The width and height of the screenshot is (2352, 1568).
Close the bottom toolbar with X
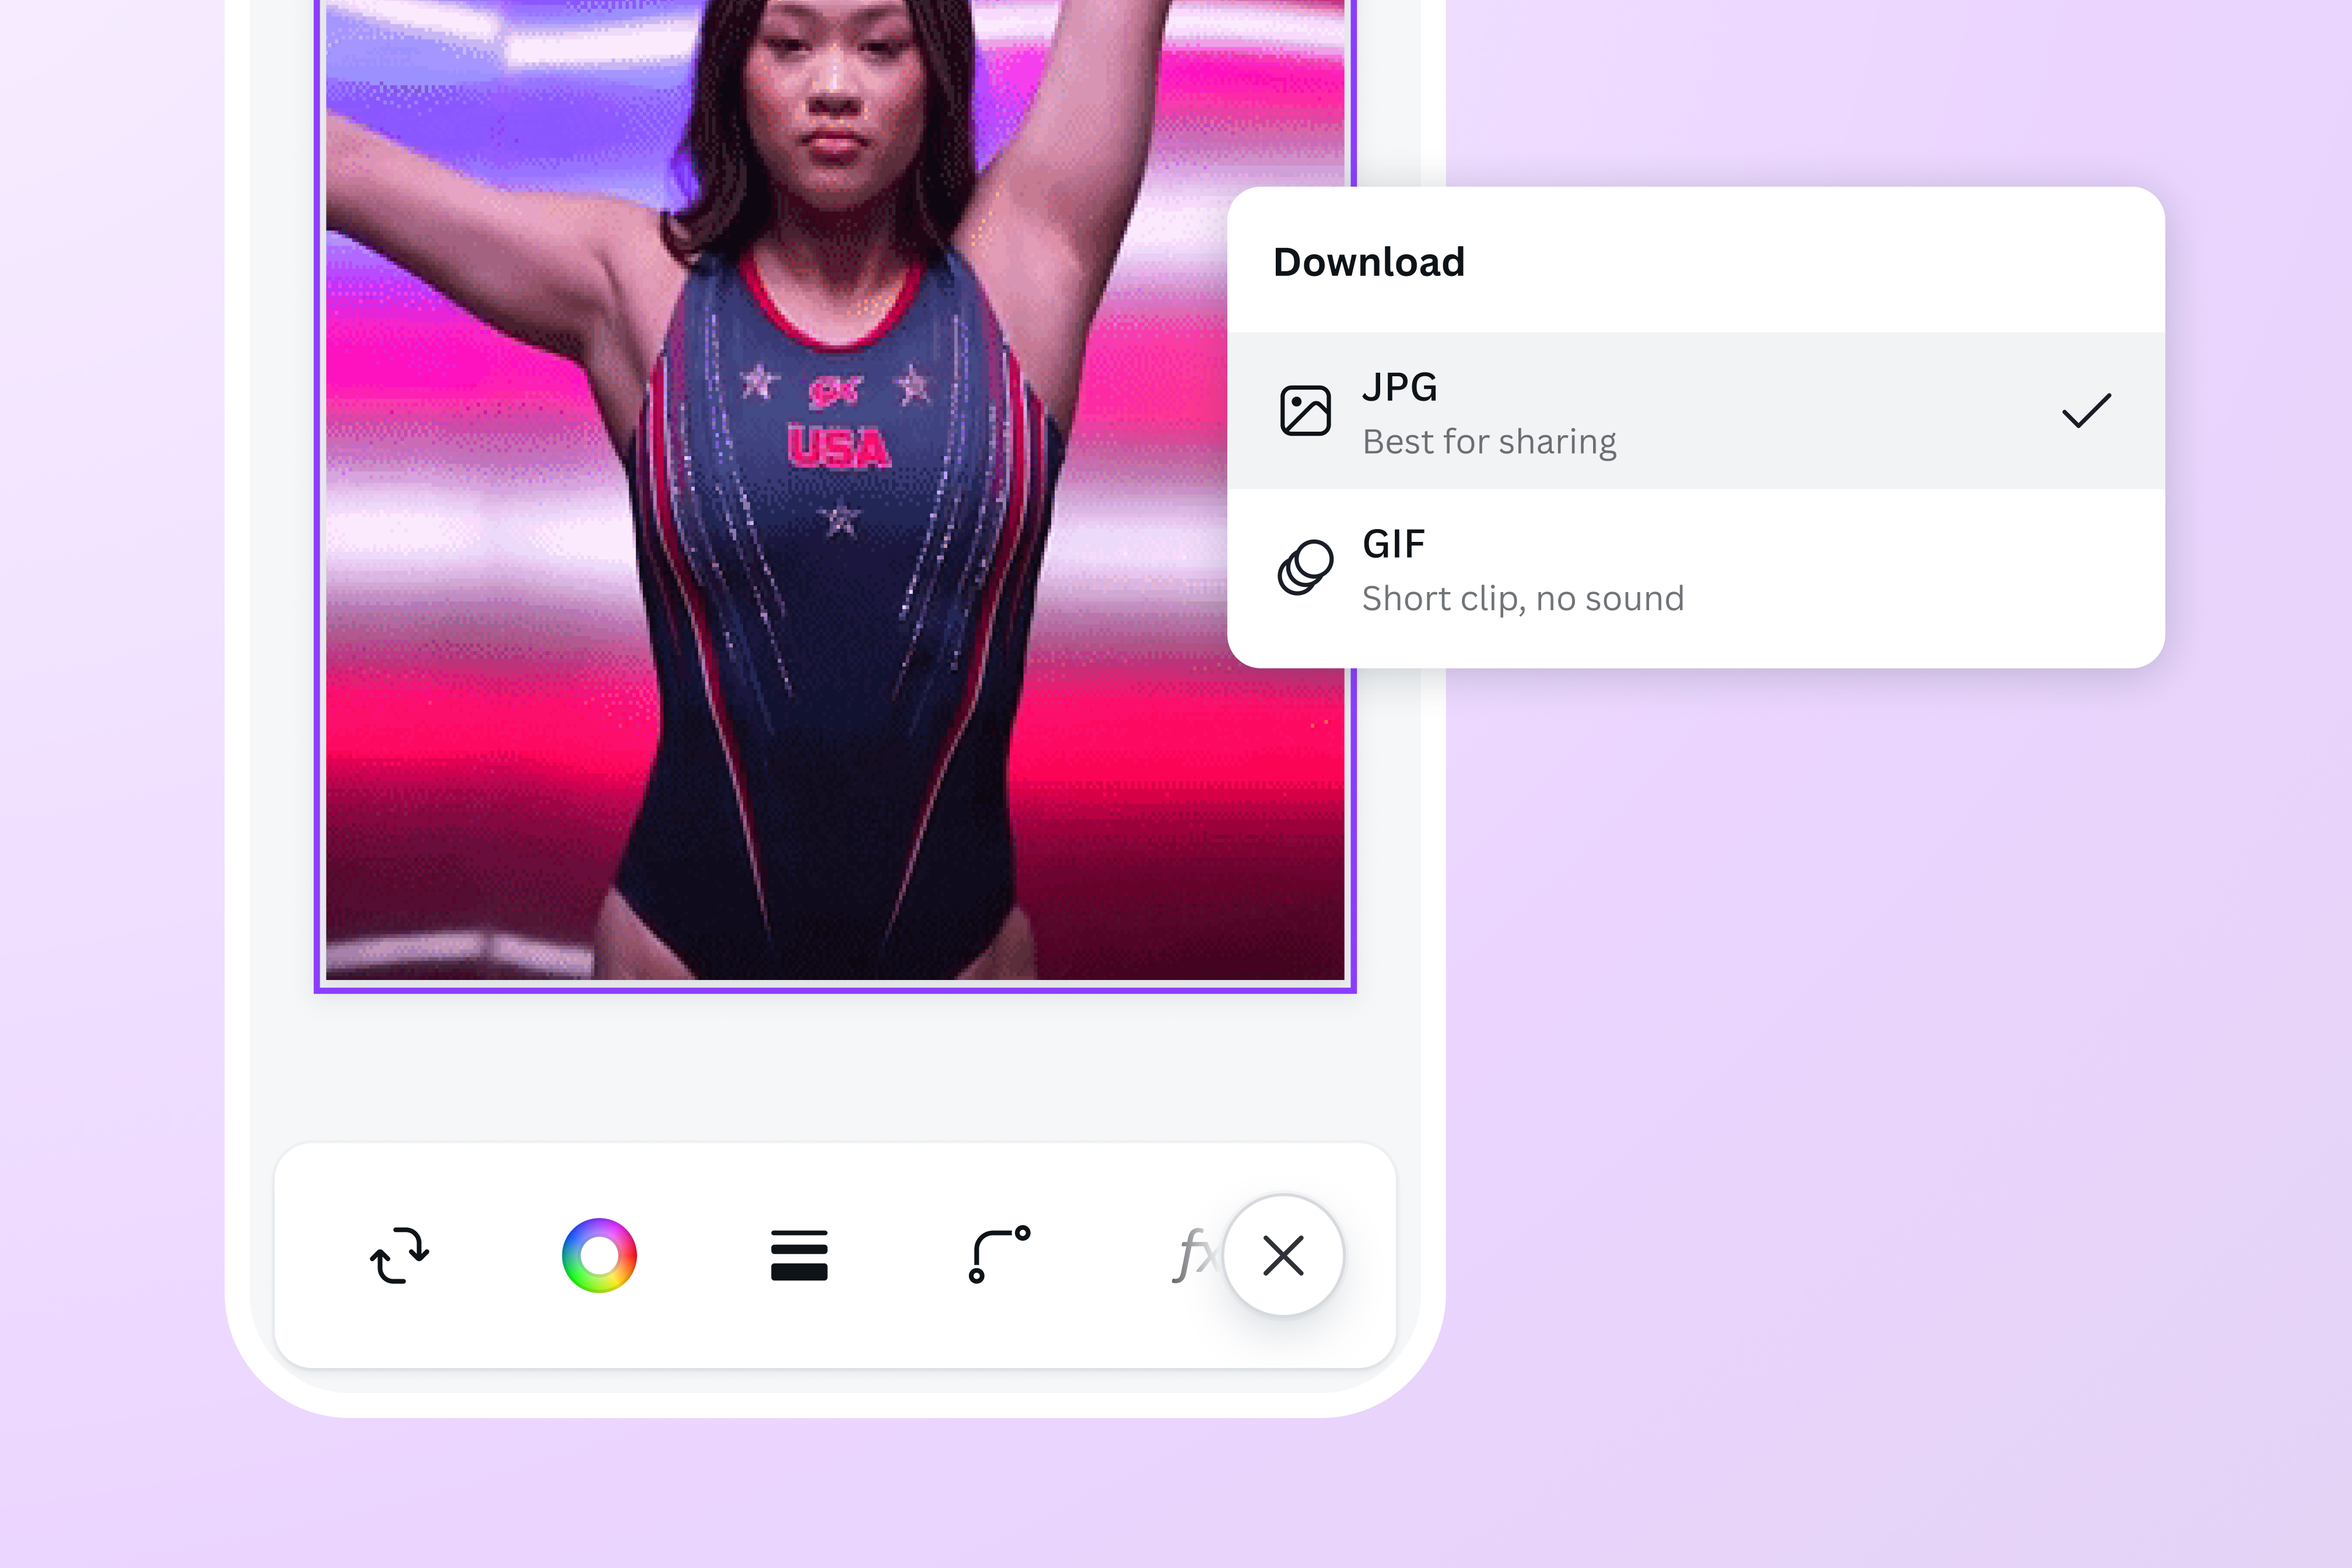tap(1283, 1255)
